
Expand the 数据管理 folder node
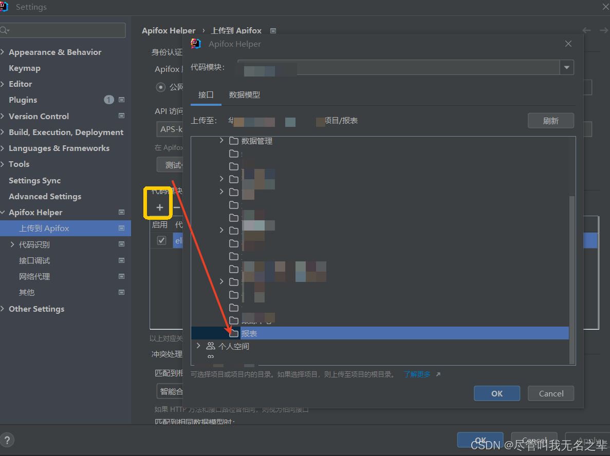[x=221, y=140]
